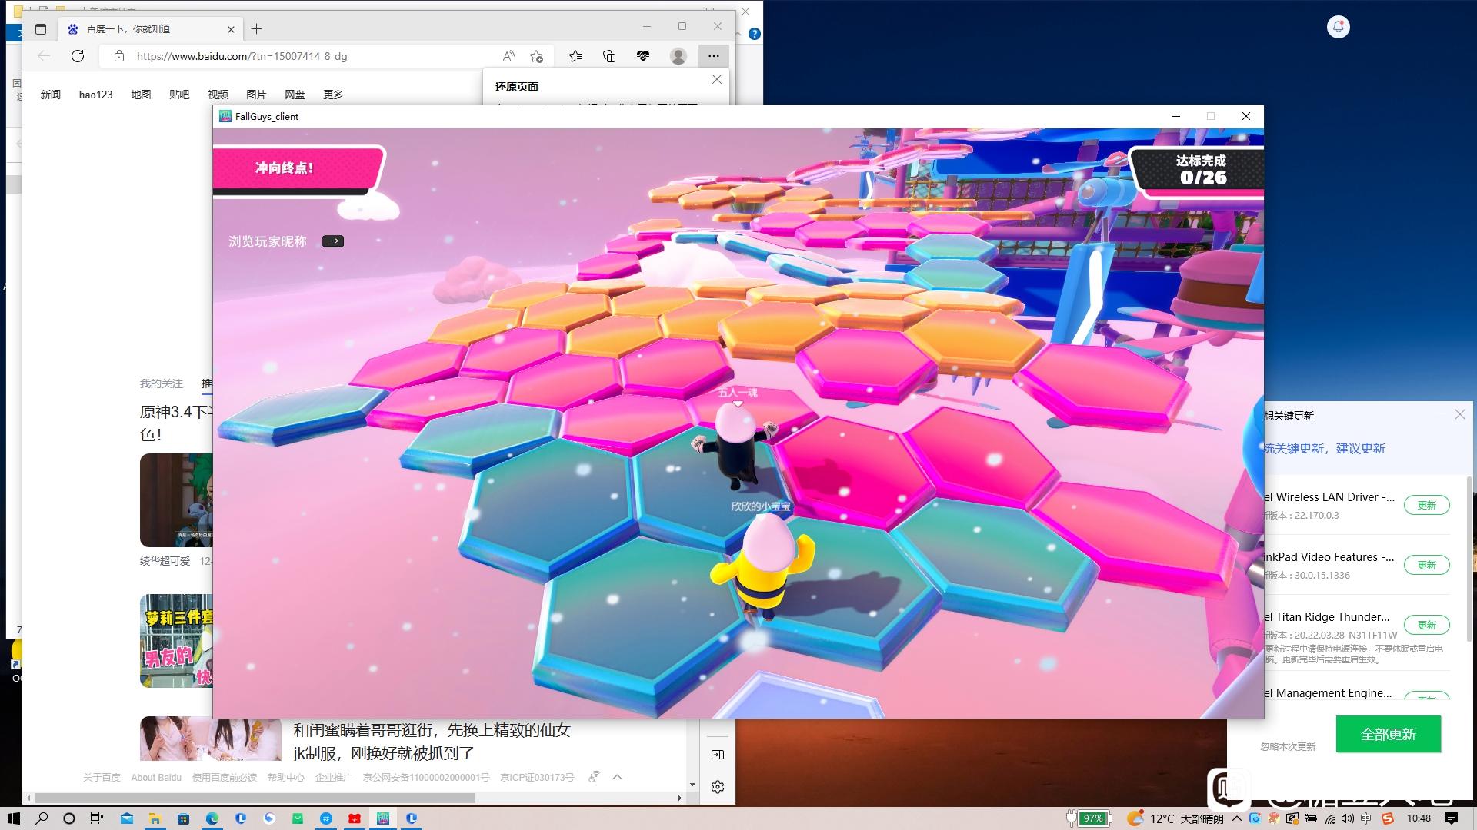The image size is (1477, 830).
Task: Open Edge tab actions menu icon
Action: click(41, 29)
